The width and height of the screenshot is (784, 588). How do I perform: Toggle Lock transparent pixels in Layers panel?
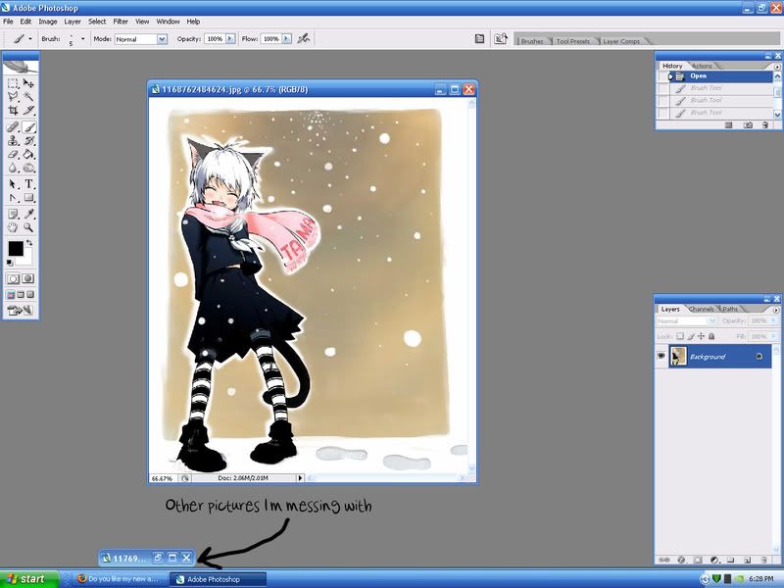click(x=680, y=336)
